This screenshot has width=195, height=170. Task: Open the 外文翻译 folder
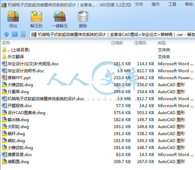[x=16, y=57]
